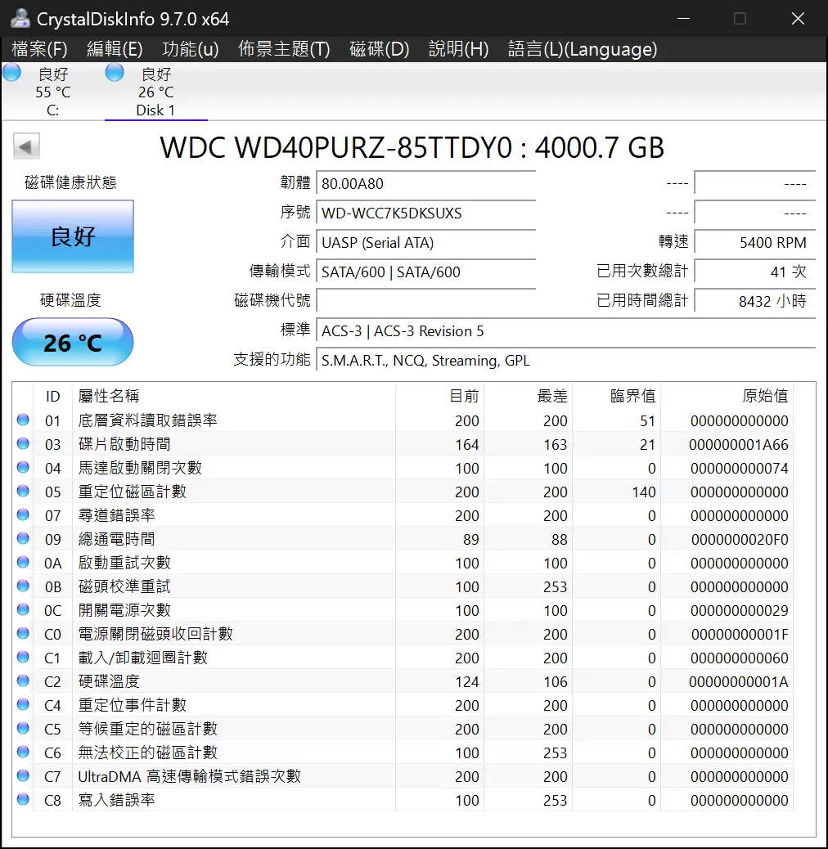Click the power on count value 41 次
The width and height of the screenshot is (828, 849).
(755, 272)
